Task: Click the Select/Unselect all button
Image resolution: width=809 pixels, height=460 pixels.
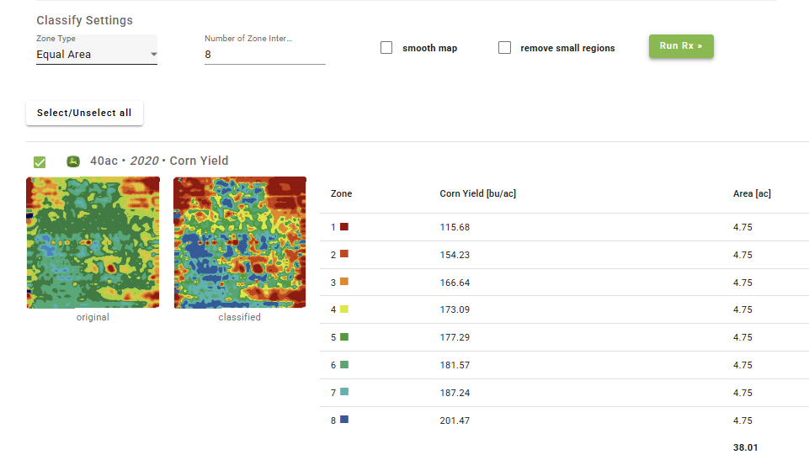Action: click(84, 113)
